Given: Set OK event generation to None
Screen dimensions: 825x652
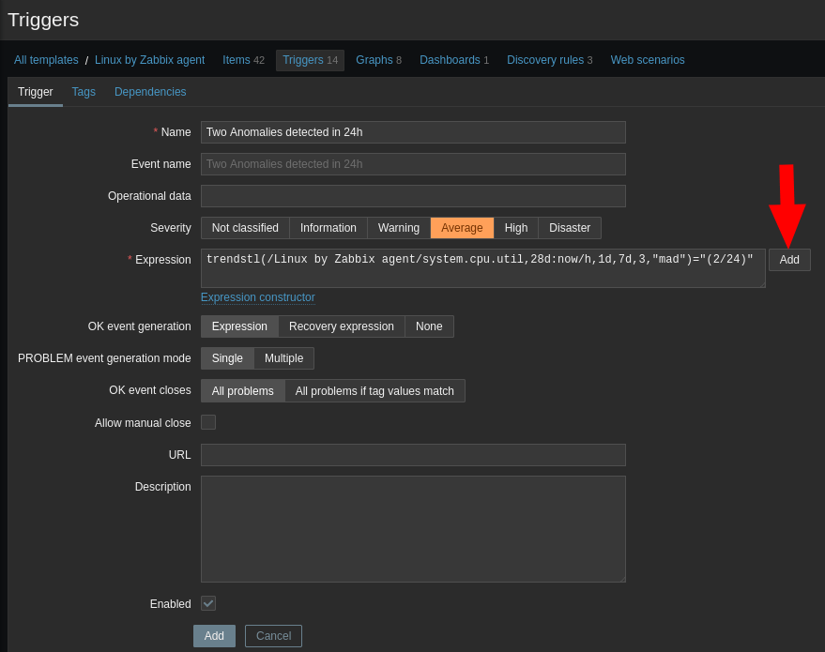Looking at the screenshot, I should [428, 326].
